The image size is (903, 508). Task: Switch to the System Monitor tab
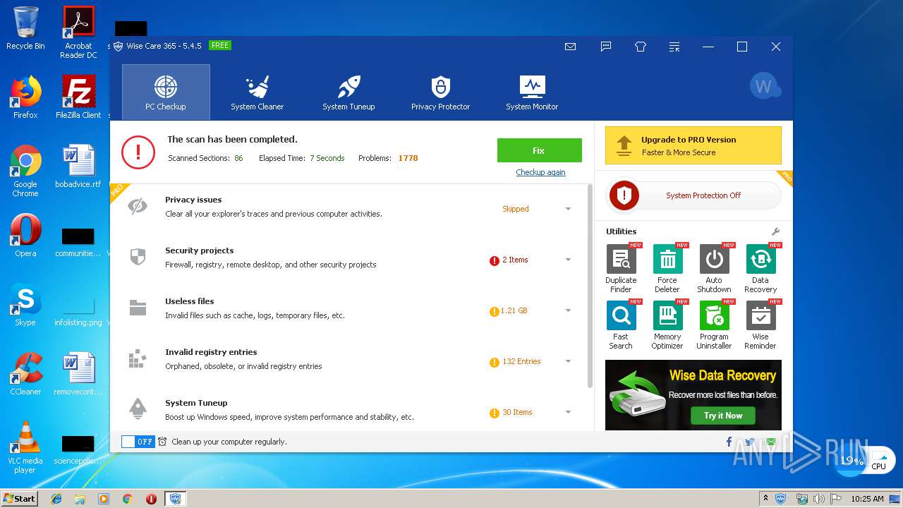tap(532, 92)
